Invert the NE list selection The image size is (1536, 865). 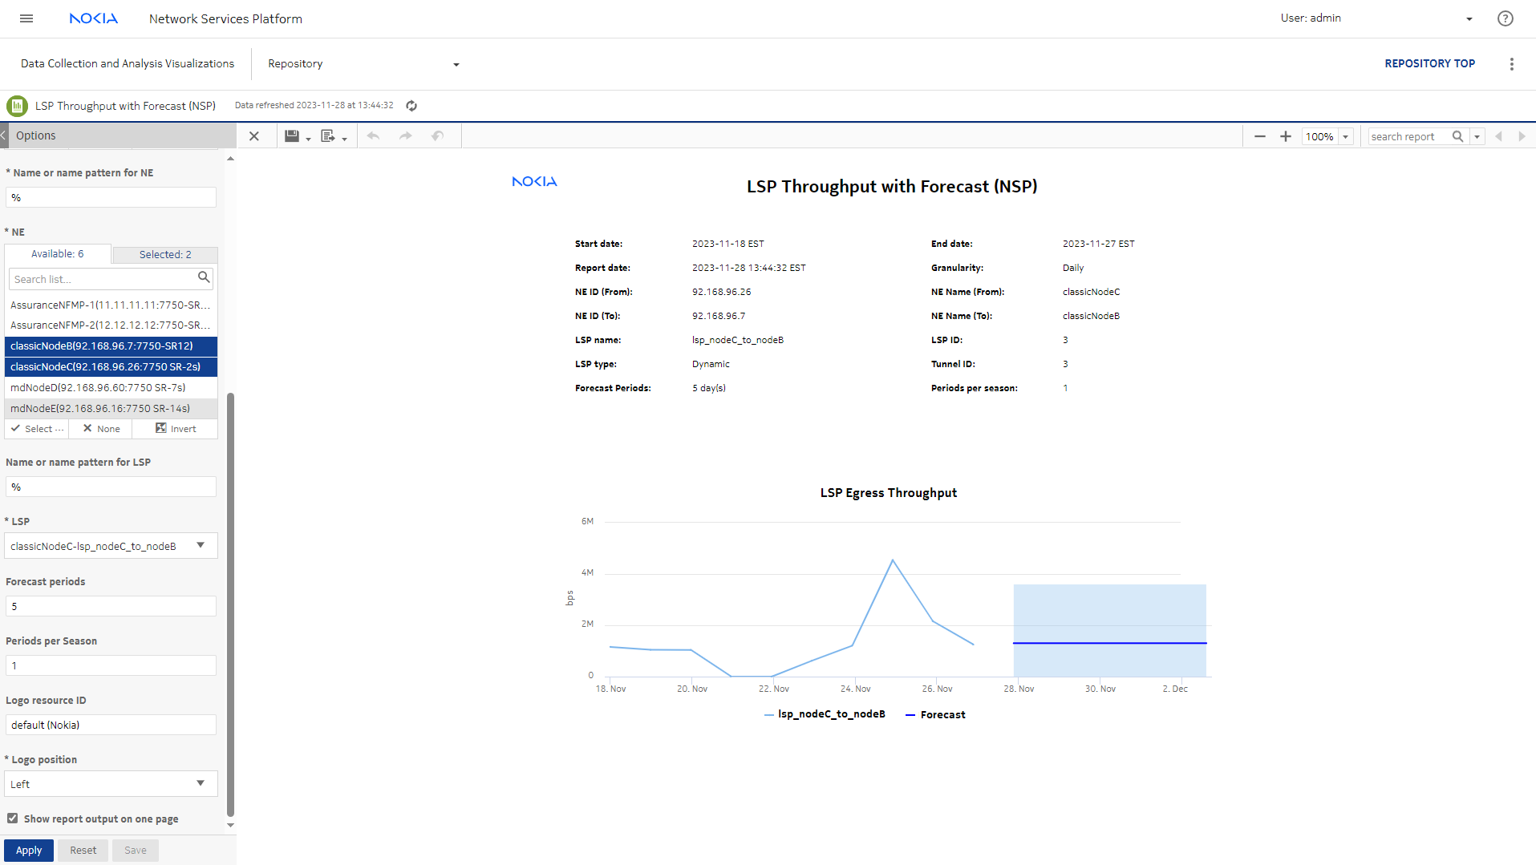click(175, 429)
